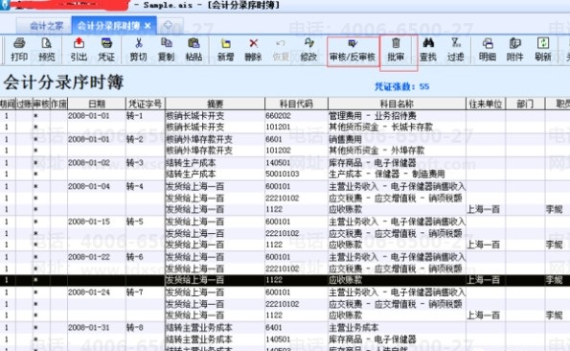Viewport: 570px width, 351px height.
Task: Close the 会计分录序时簿 tab
Action: coord(148,26)
